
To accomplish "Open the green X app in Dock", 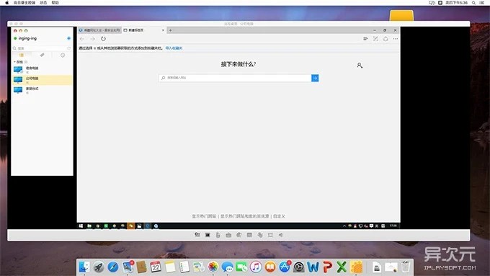I will [x=342, y=267].
